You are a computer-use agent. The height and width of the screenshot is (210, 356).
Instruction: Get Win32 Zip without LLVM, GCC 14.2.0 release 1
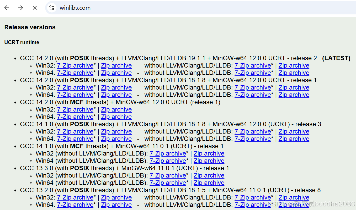click(294, 87)
